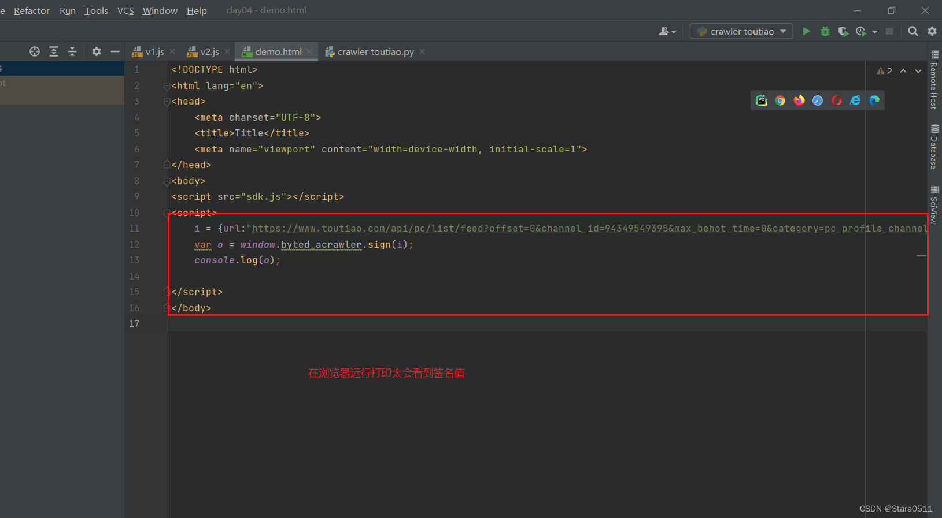The height and width of the screenshot is (518, 942).
Task: Open demo.html in Chrome browser
Action: [x=780, y=100]
